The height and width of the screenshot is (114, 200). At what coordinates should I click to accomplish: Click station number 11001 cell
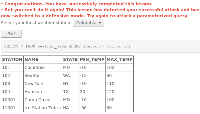coord(12,108)
